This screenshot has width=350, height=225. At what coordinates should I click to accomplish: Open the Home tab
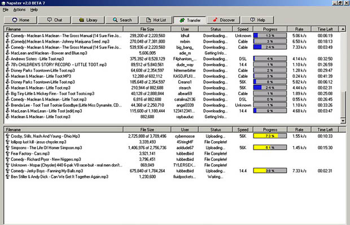click(20, 20)
